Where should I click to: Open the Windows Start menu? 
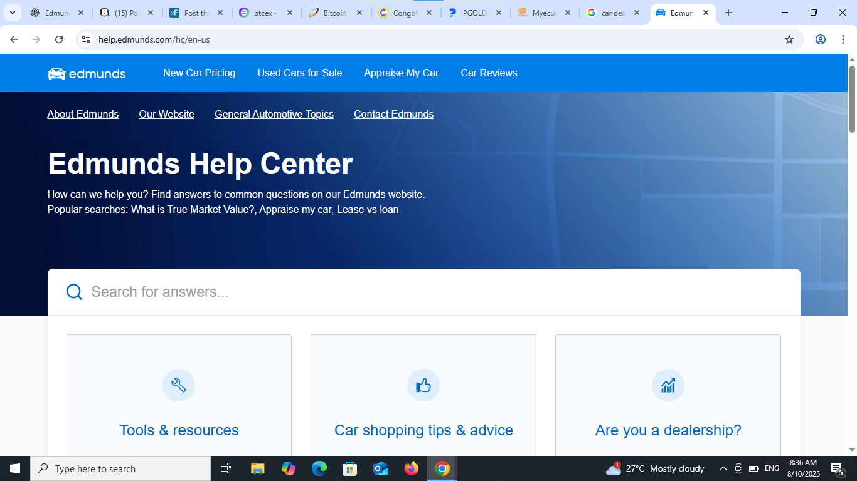(15, 468)
